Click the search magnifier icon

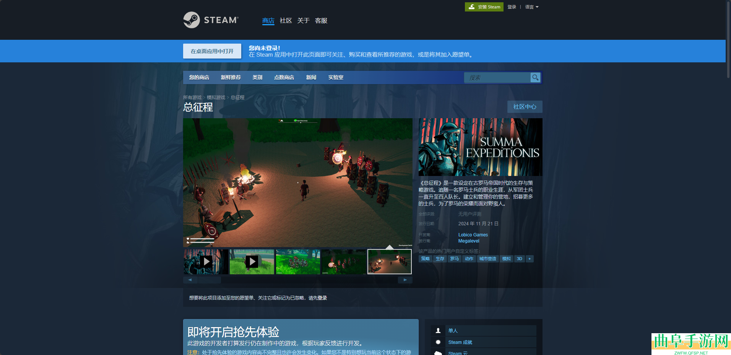click(x=535, y=77)
